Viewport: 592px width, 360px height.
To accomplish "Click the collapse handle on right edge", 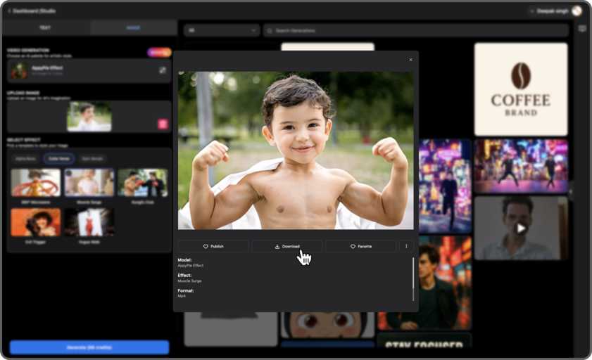I will (572, 191).
